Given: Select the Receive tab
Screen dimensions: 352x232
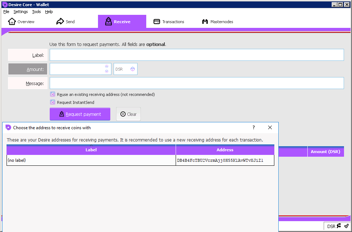Looking at the screenshot, I should click(x=122, y=21).
